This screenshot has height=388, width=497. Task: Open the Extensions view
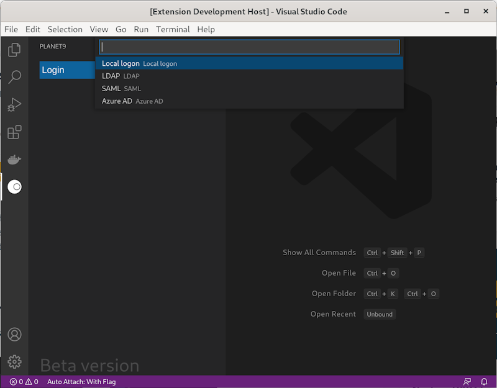pos(14,132)
